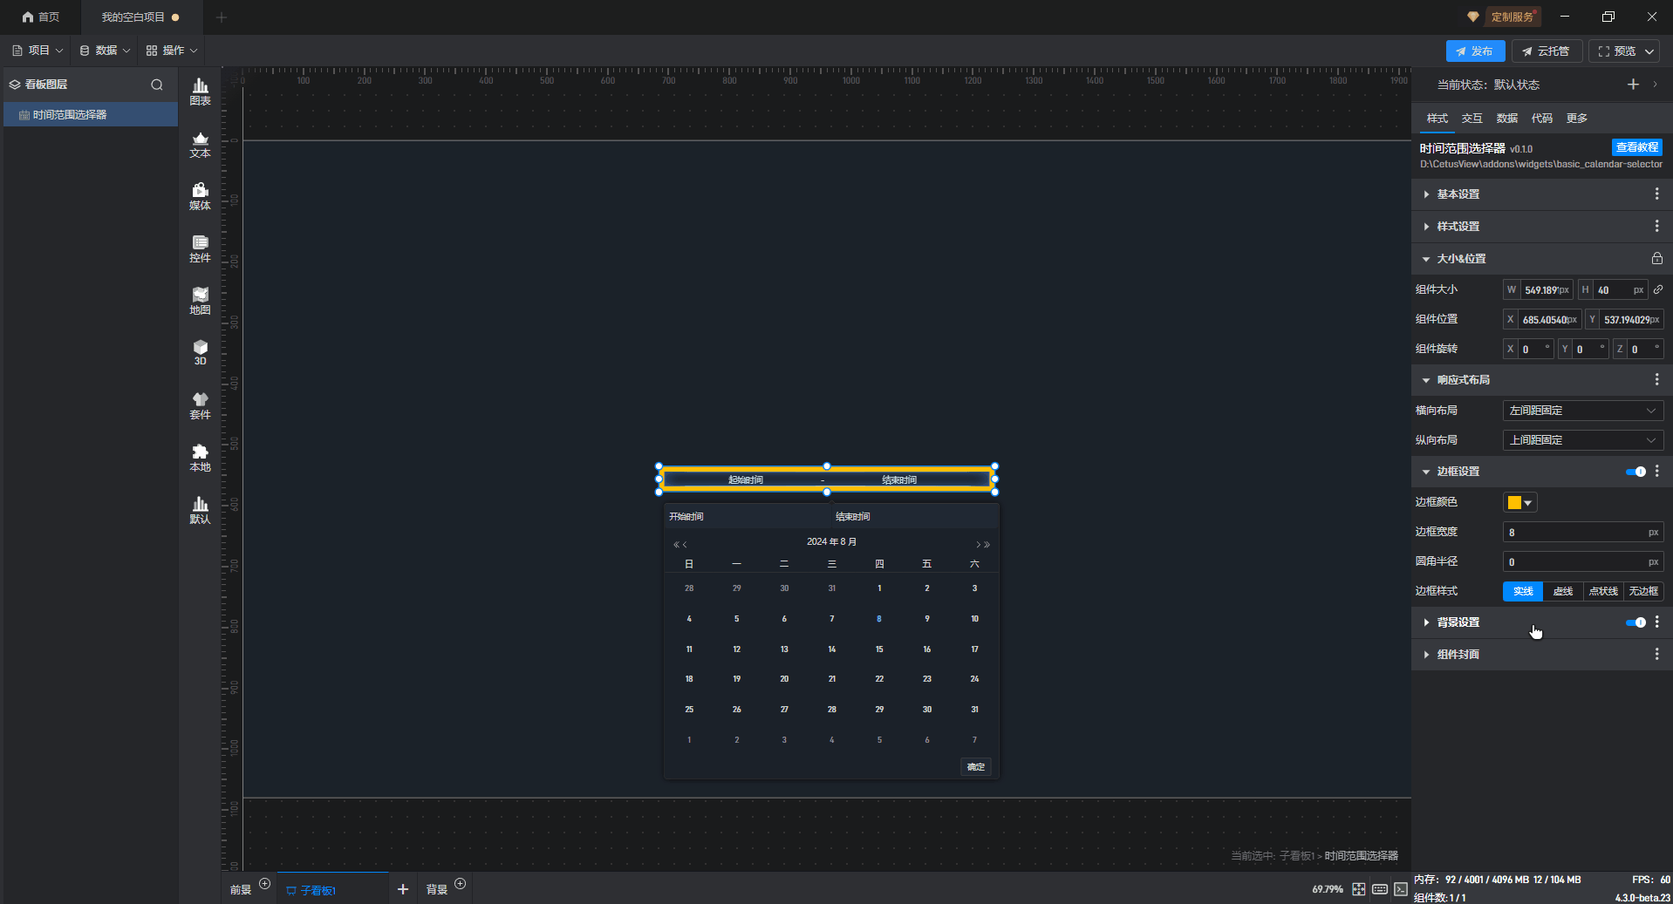Open more options for 响应式布局 section
Screen dimensions: 1673x904
click(1656, 379)
